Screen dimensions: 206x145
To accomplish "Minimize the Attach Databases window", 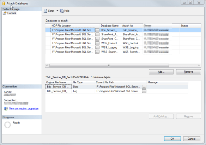I will (184, 2).
